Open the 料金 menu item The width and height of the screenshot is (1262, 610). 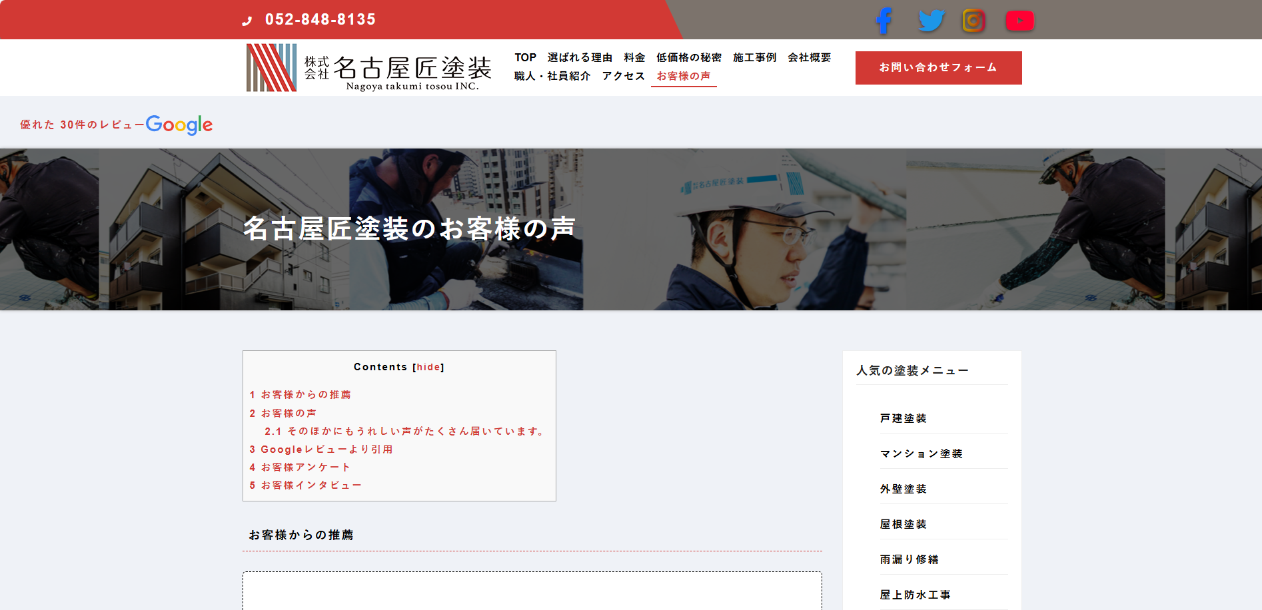click(634, 58)
